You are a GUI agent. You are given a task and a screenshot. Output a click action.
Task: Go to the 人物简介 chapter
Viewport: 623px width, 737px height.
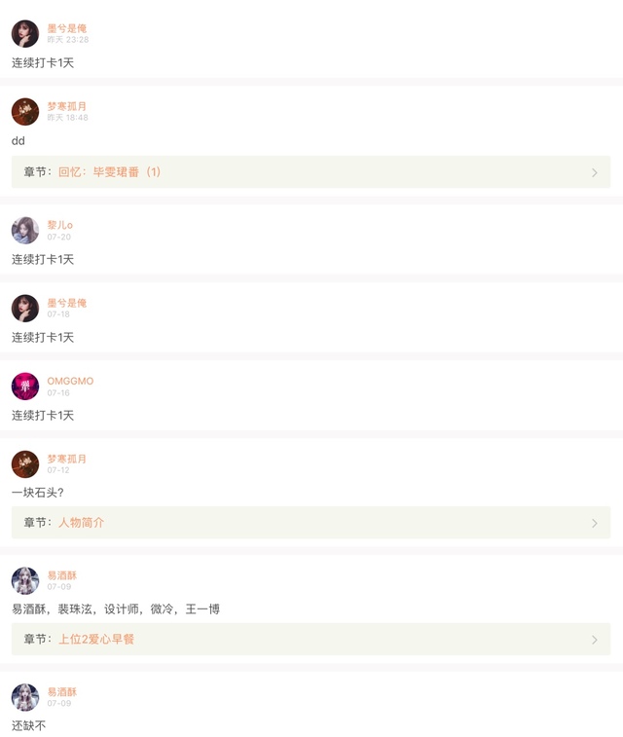click(x=81, y=523)
